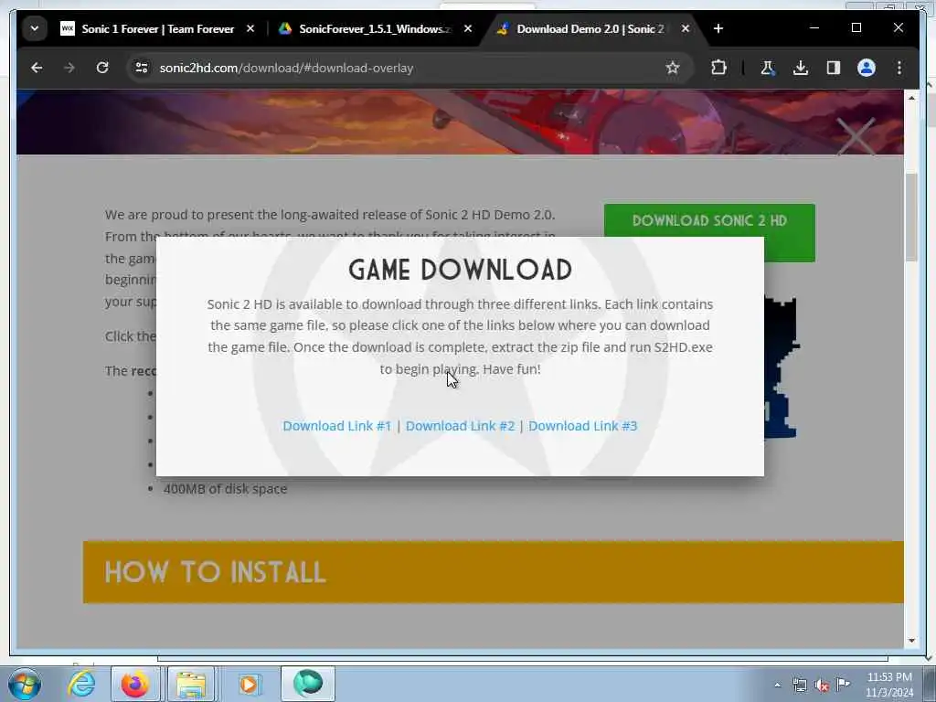Close the Sonic 1 Forever tab
The height and width of the screenshot is (702, 936).
(x=250, y=28)
